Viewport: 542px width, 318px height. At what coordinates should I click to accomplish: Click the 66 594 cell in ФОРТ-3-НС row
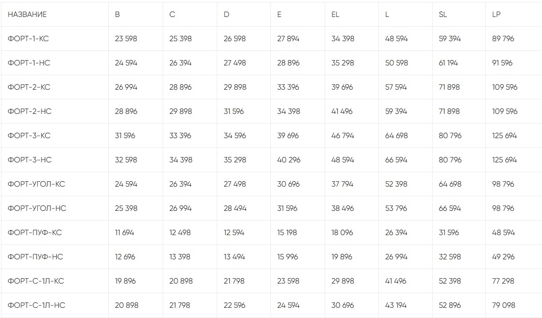(396, 160)
